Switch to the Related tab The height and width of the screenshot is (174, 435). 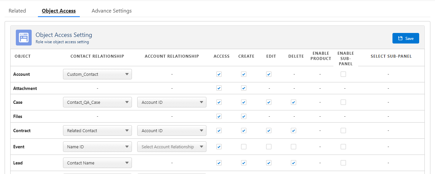click(x=17, y=11)
